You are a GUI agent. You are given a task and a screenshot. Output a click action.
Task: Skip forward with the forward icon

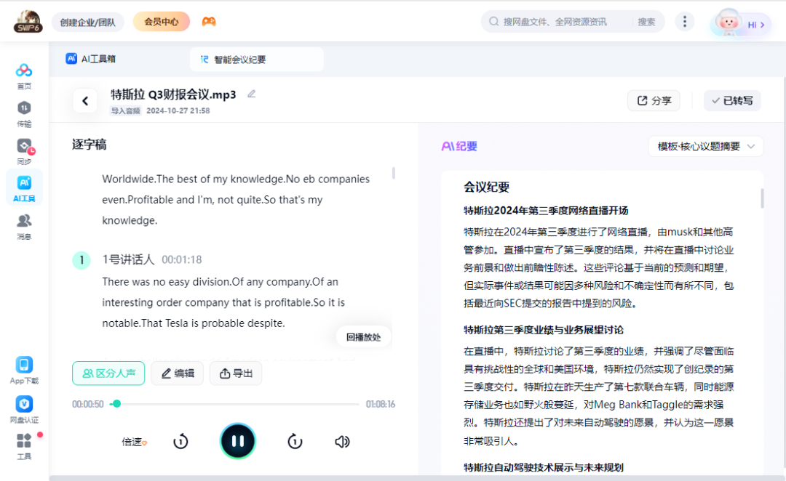[x=295, y=442]
